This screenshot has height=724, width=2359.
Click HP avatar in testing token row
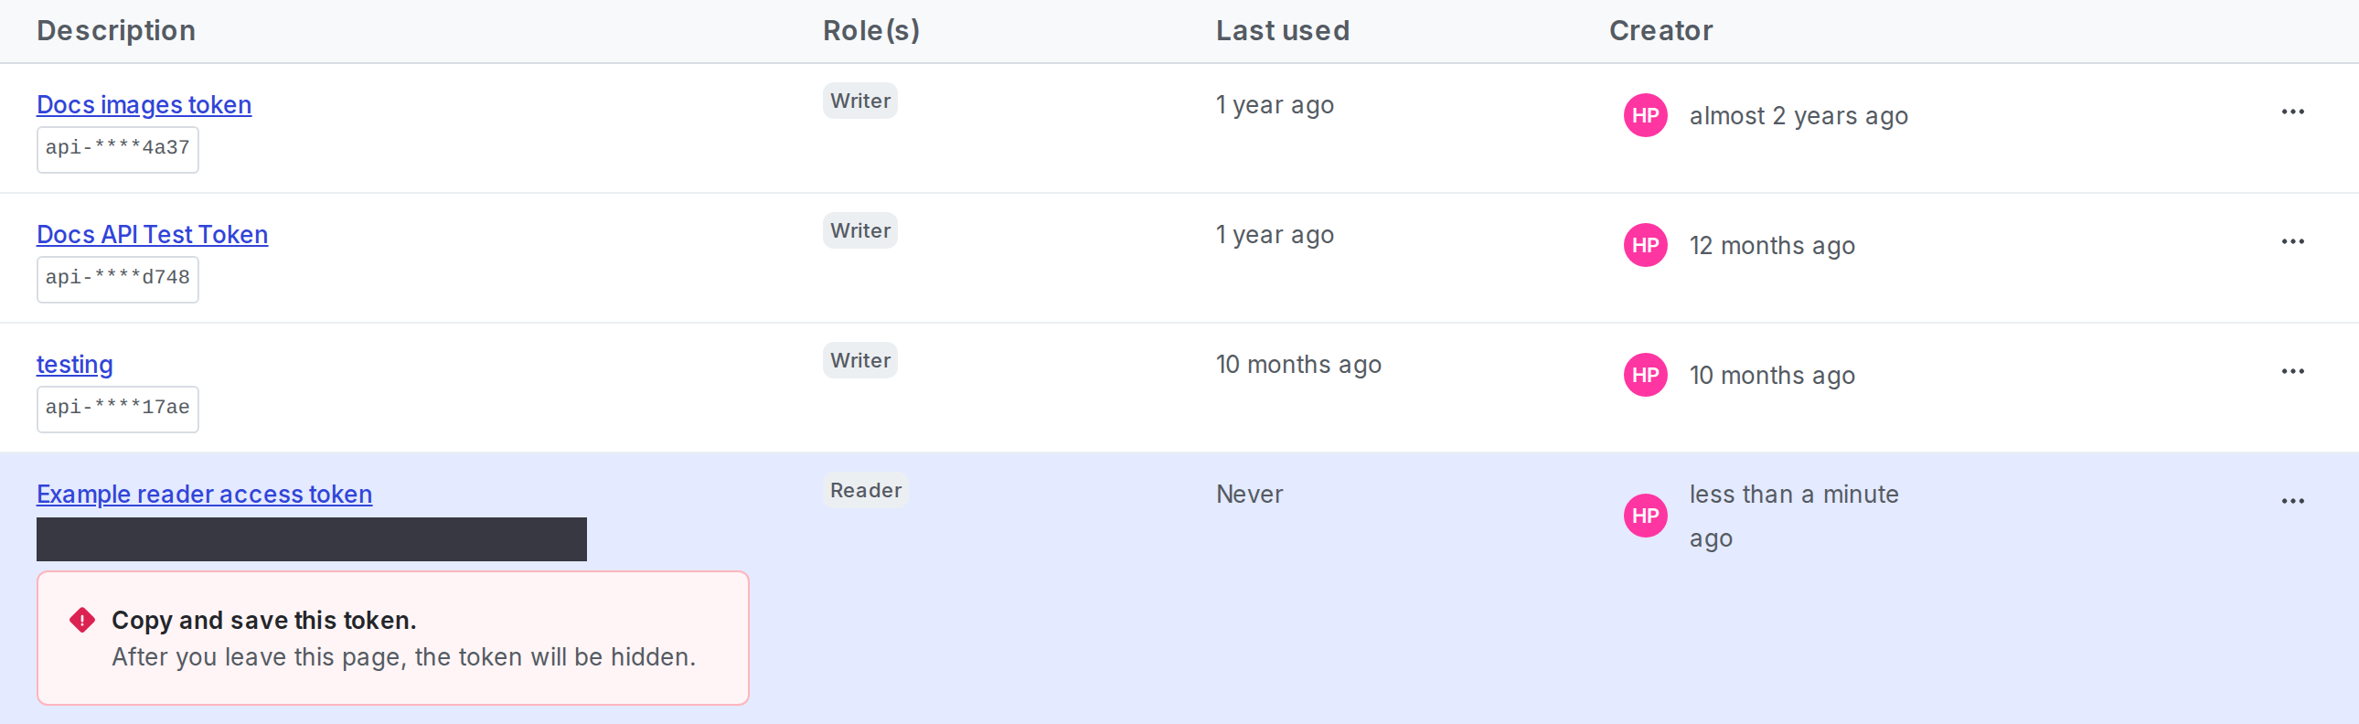pos(1645,376)
